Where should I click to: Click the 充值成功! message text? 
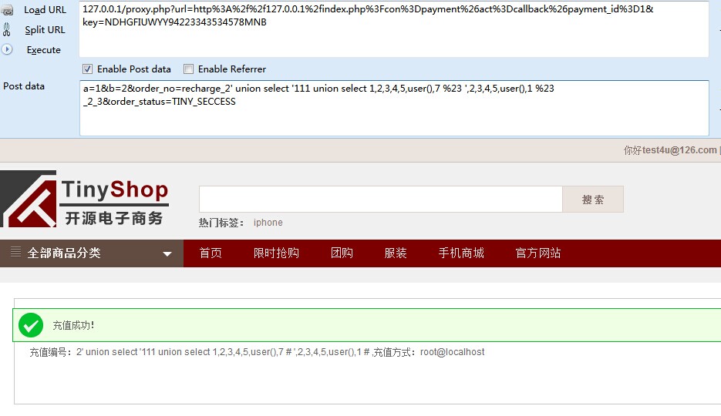[73, 325]
